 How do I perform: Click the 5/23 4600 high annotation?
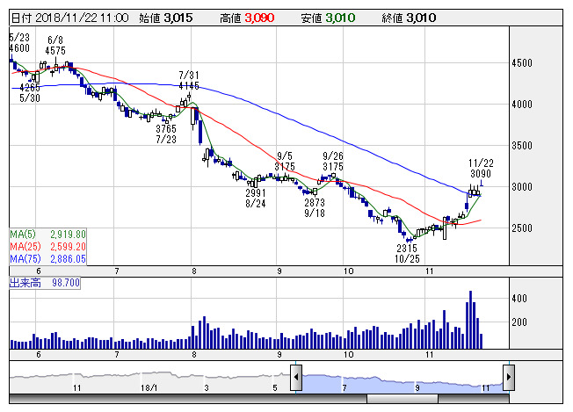[x=19, y=42]
